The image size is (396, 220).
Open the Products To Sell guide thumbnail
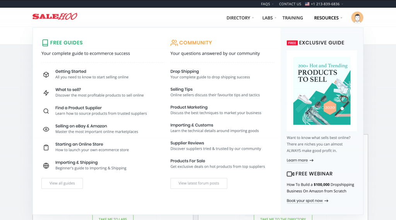point(322,91)
